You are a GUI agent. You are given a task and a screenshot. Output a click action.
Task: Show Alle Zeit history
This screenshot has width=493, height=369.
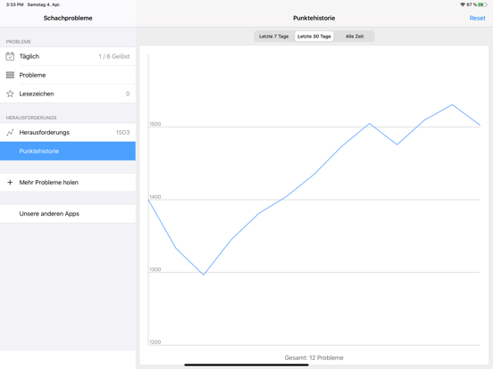tap(355, 37)
